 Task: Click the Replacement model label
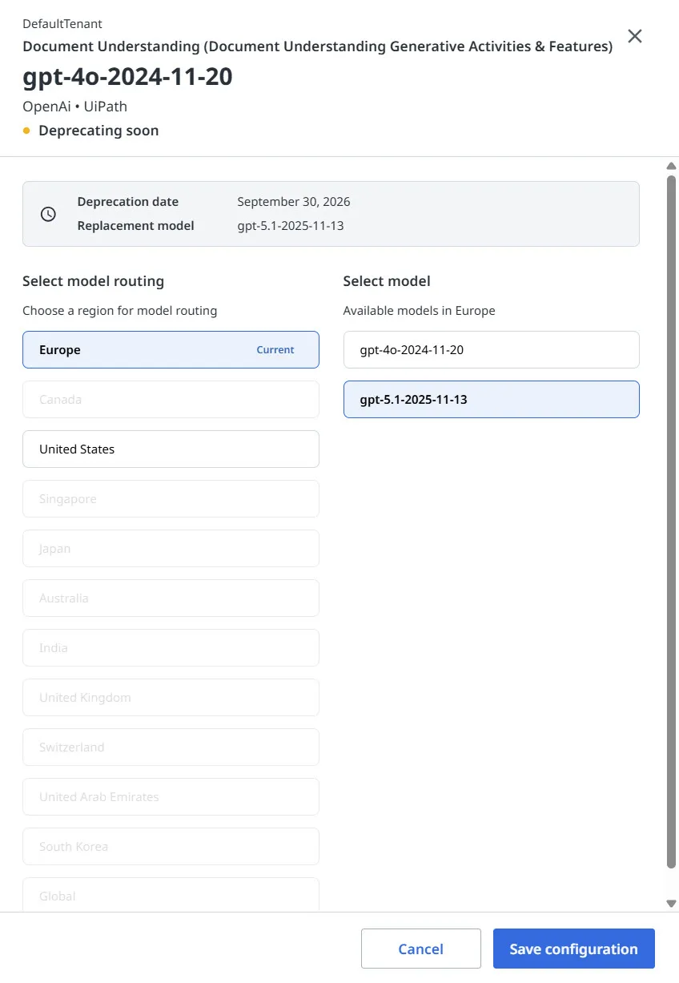tap(135, 226)
